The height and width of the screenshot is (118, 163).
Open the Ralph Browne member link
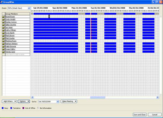tap(11, 46)
